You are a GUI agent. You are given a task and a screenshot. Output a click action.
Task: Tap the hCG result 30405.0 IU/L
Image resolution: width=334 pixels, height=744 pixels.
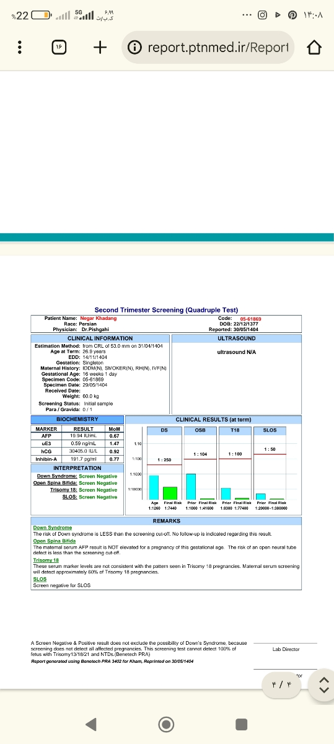(x=83, y=451)
